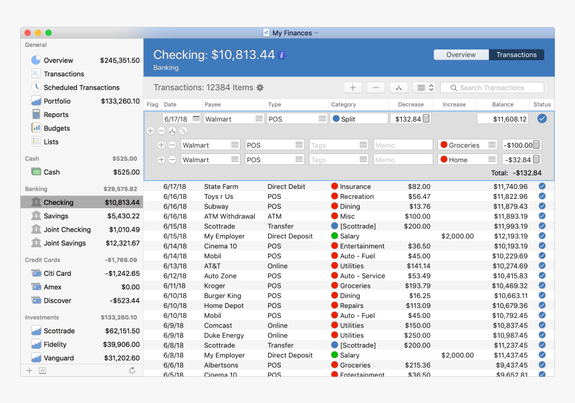This screenshot has width=575, height=403.
Task: Click the refresh icon at sidebar bottom
Action: click(132, 370)
